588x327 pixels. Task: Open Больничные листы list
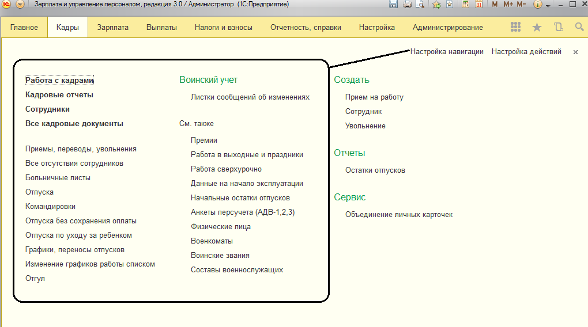58,178
